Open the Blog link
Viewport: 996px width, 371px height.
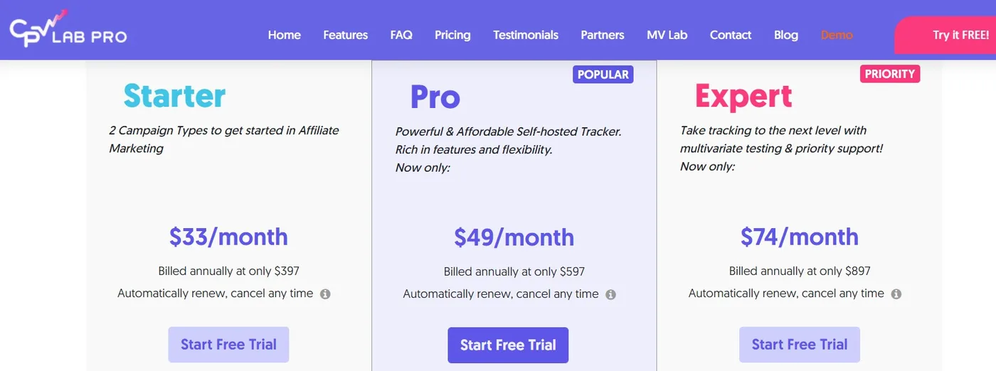click(786, 35)
